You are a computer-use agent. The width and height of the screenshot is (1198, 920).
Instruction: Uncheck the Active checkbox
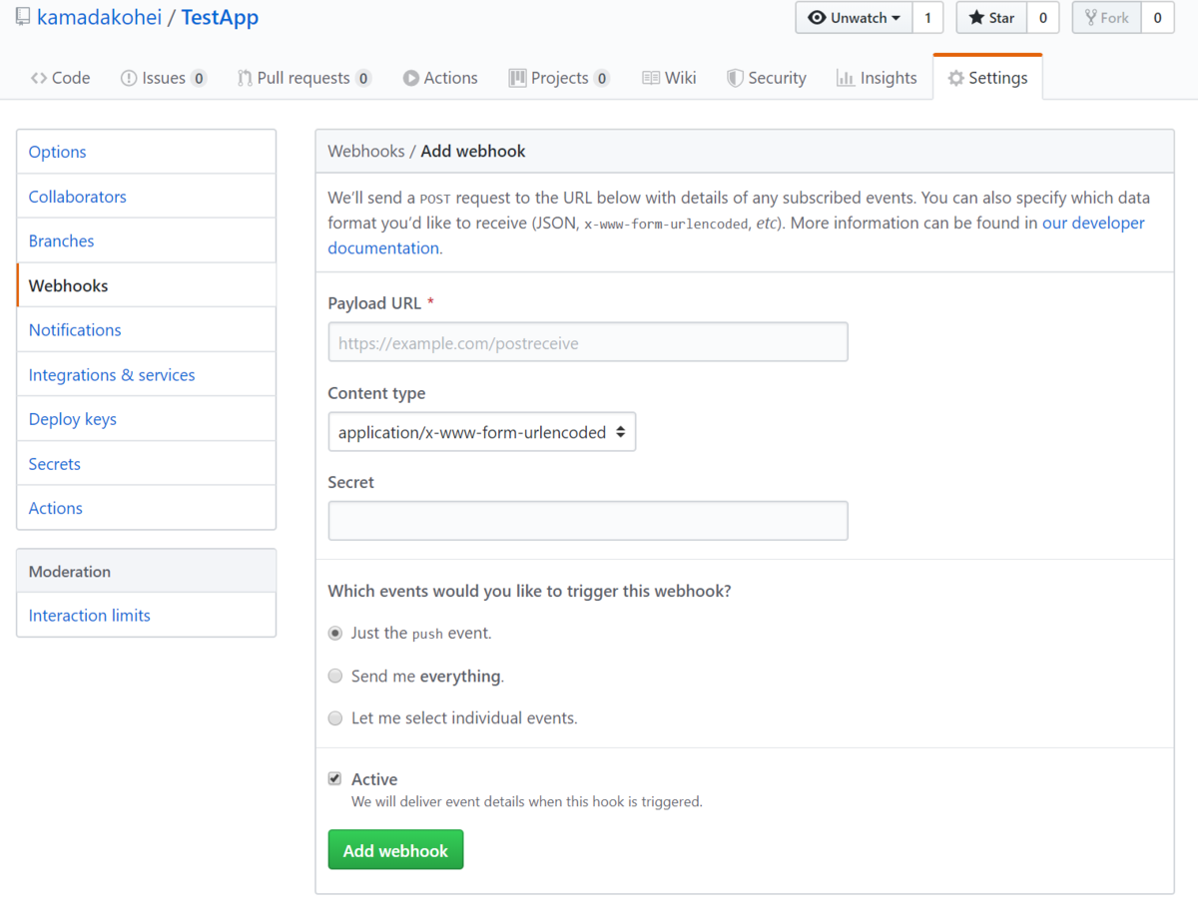335,778
